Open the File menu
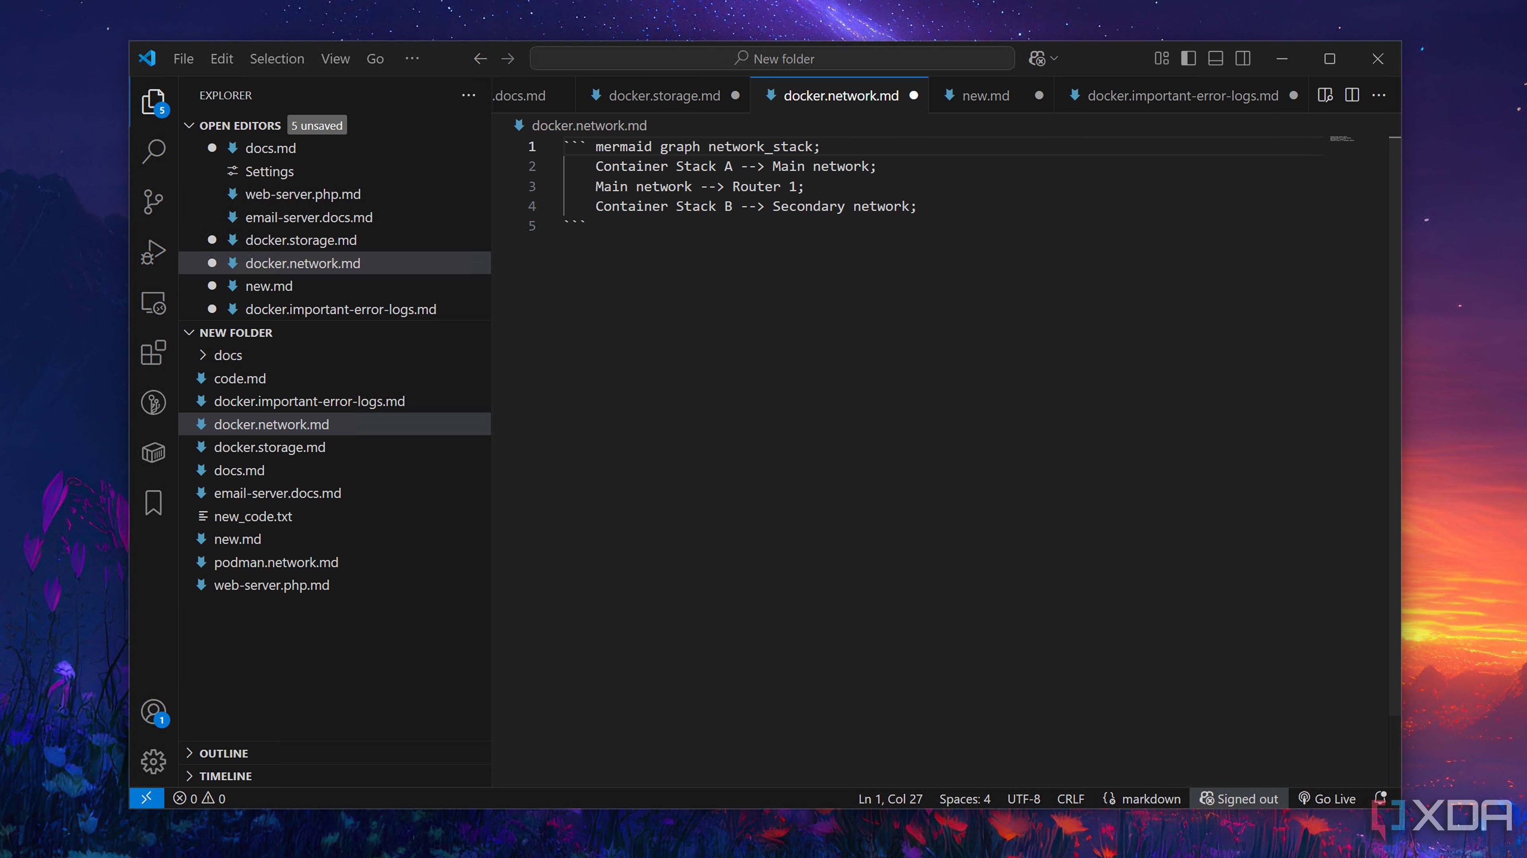Image resolution: width=1527 pixels, height=858 pixels. click(x=183, y=59)
